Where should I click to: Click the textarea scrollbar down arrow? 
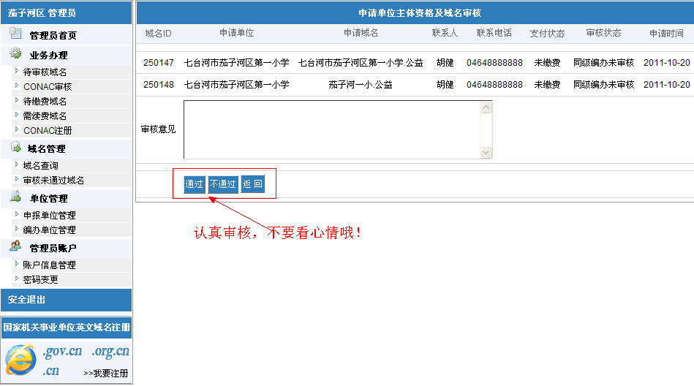click(486, 152)
